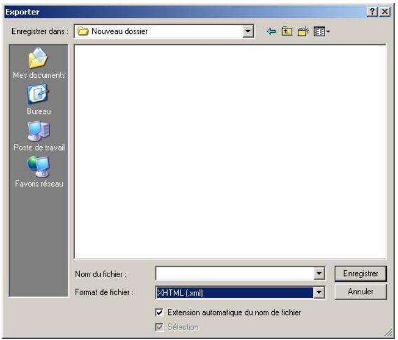Click the Enregistrer button
398x340 pixels.
(x=361, y=274)
